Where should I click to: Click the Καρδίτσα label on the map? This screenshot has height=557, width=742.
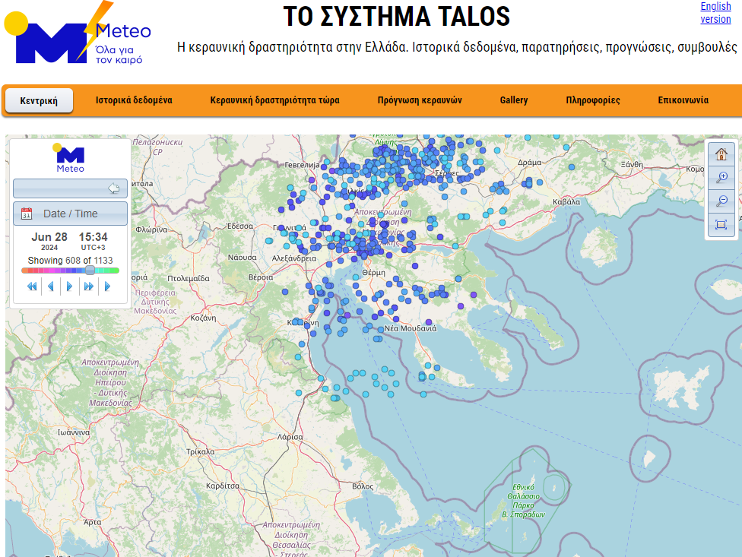tap(223, 486)
